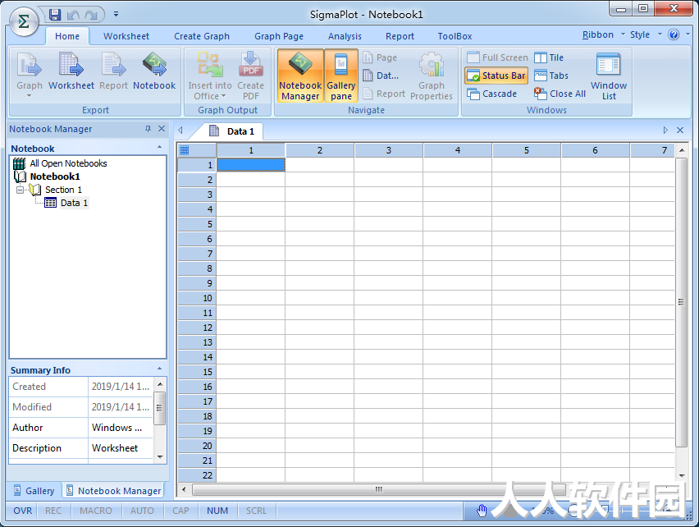Switch to Notebook Manager bottom tab
The image size is (699, 527).
(x=113, y=491)
